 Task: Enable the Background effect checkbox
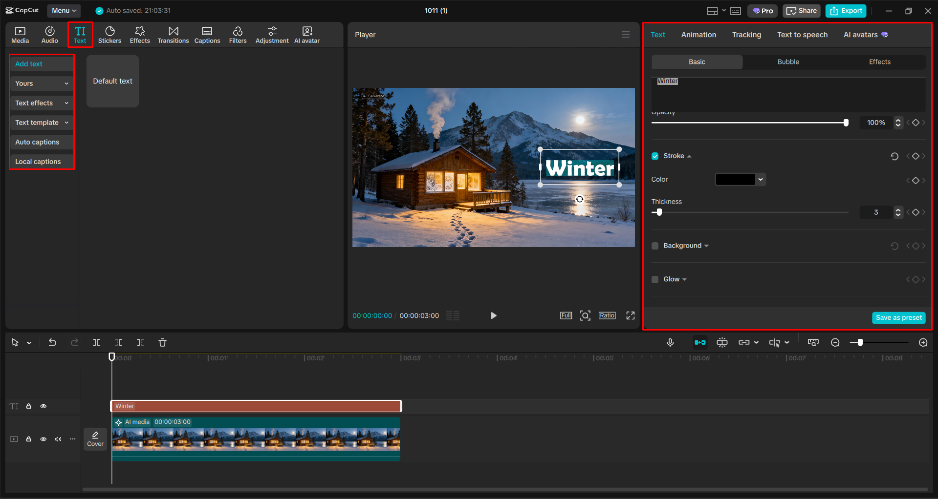point(655,246)
